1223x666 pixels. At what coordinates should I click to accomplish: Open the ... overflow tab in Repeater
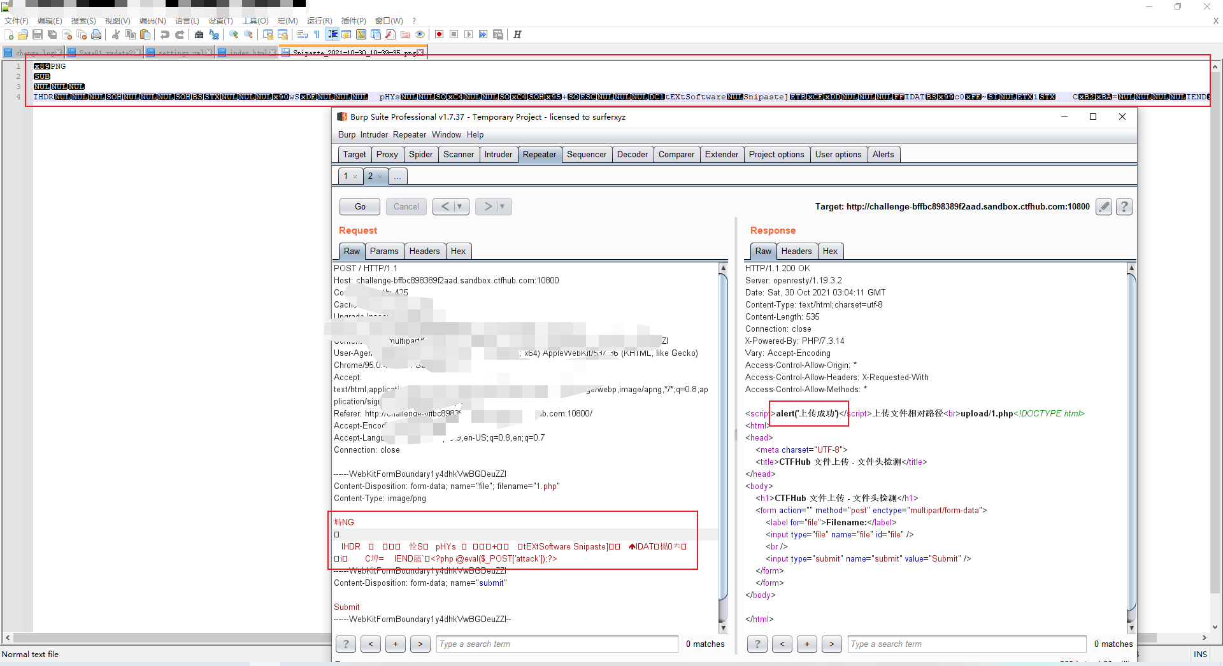(x=397, y=176)
